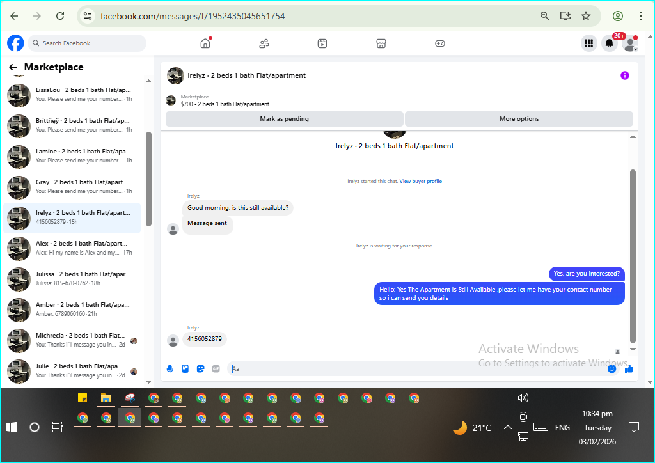Open conversation info purple icon
Screen dimensions: 655x463
coord(624,75)
